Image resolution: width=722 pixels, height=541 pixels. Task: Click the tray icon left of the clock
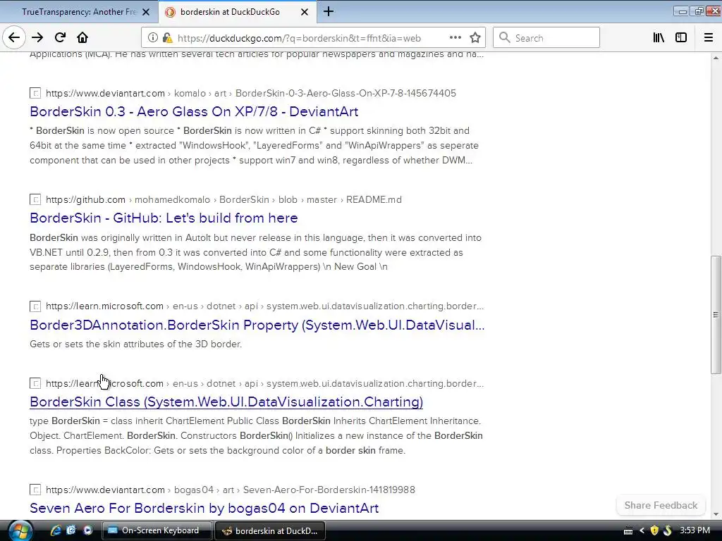coord(668,531)
